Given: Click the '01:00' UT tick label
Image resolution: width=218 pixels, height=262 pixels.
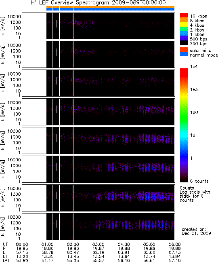Looking at the screenshot, I should coord(48,244).
